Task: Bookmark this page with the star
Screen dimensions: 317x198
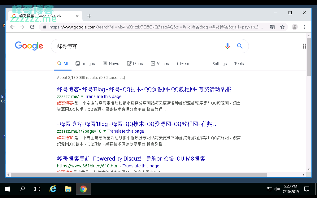Action: click(x=282, y=27)
